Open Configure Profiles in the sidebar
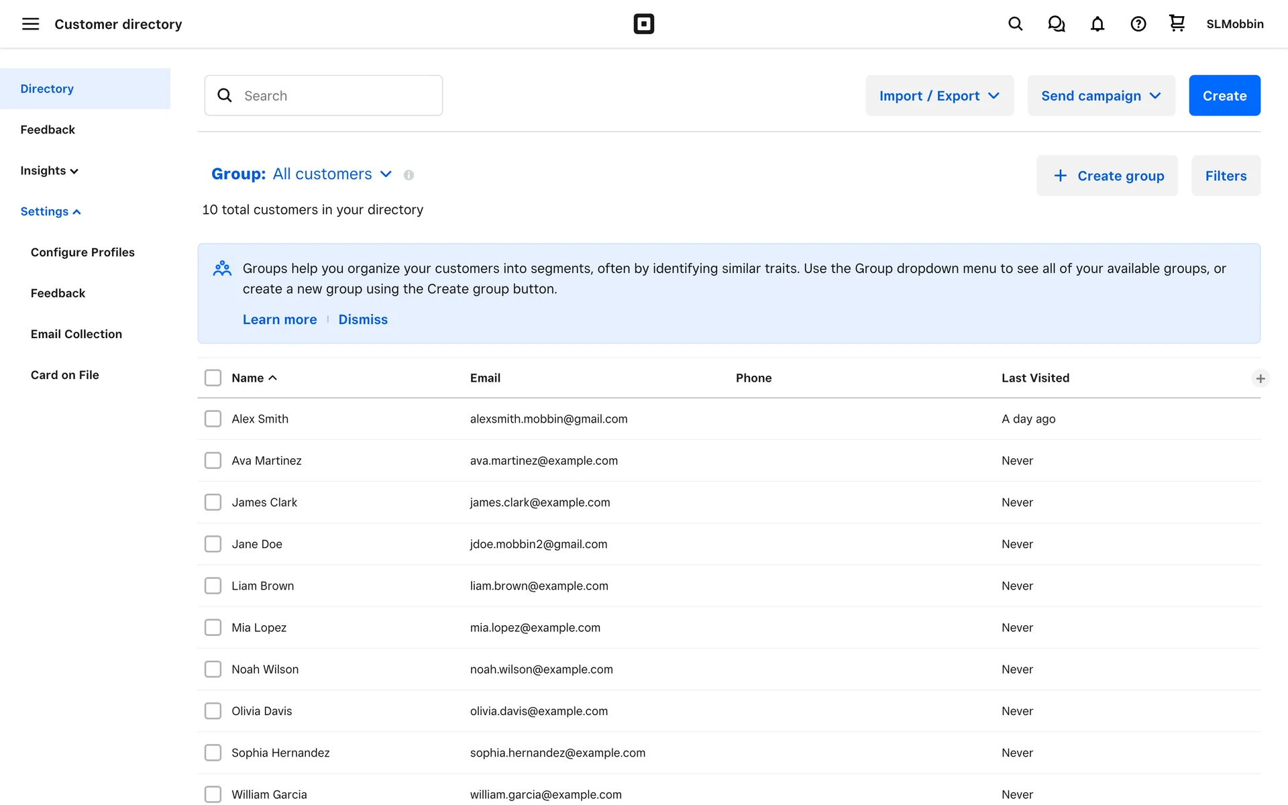 coord(83,252)
